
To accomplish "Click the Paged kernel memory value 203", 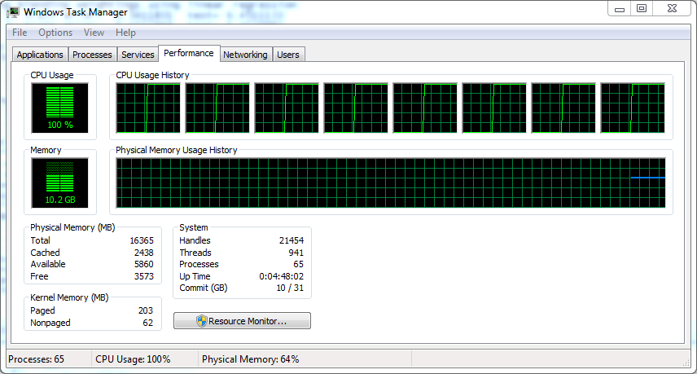I will tap(146, 310).
